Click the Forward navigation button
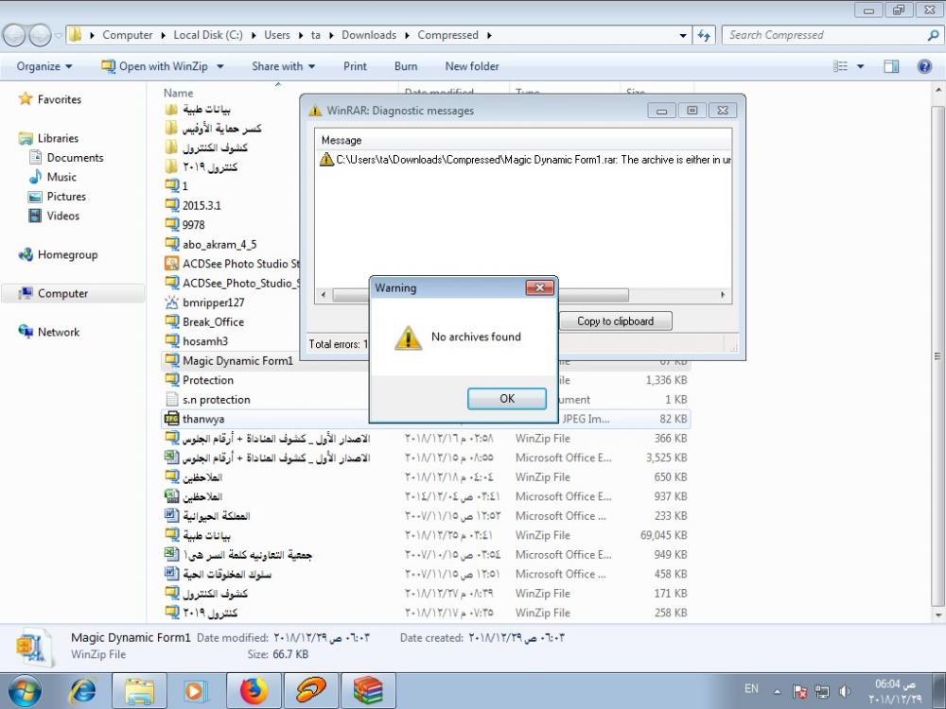Screen dimensions: 946x709 pyautogui.click(x=40, y=36)
